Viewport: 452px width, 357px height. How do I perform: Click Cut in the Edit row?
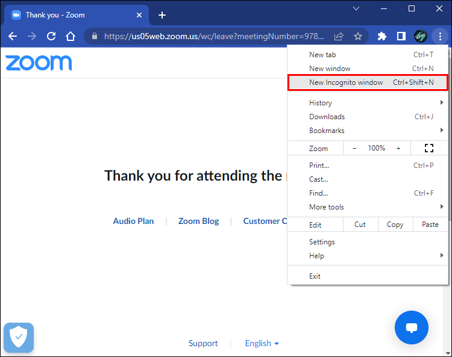[x=360, y=225]
